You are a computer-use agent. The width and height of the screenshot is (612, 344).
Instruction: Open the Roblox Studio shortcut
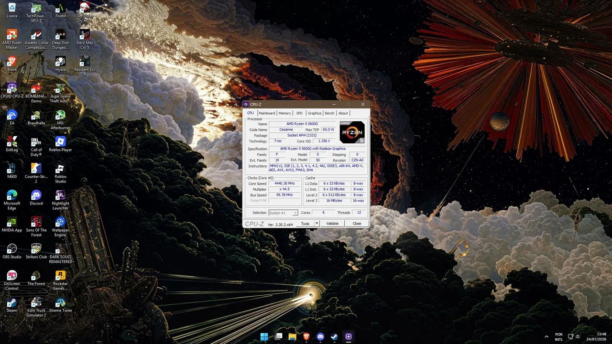tap(61, 173)
